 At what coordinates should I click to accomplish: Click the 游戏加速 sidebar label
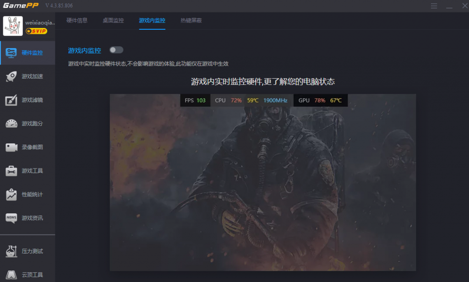[x=33, y=76]
